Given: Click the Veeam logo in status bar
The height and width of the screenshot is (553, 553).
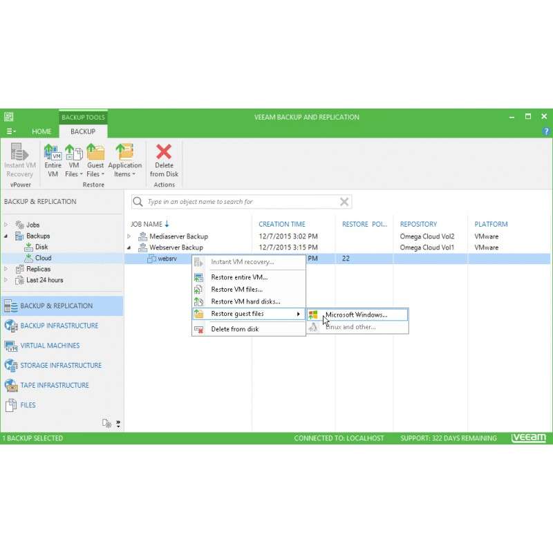Looking at the screenshot, I should pos(529,438).
